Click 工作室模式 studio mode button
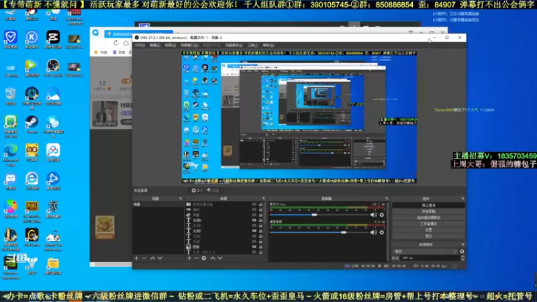Viewport: 537px width, 302px height. [x=428, y=224]
